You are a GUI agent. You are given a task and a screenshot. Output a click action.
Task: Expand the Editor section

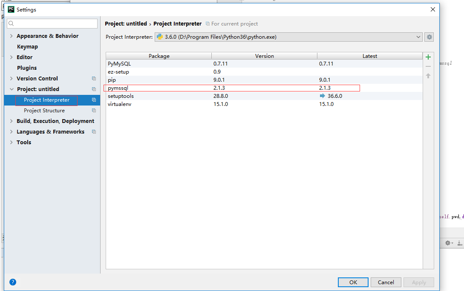(11, 57)
